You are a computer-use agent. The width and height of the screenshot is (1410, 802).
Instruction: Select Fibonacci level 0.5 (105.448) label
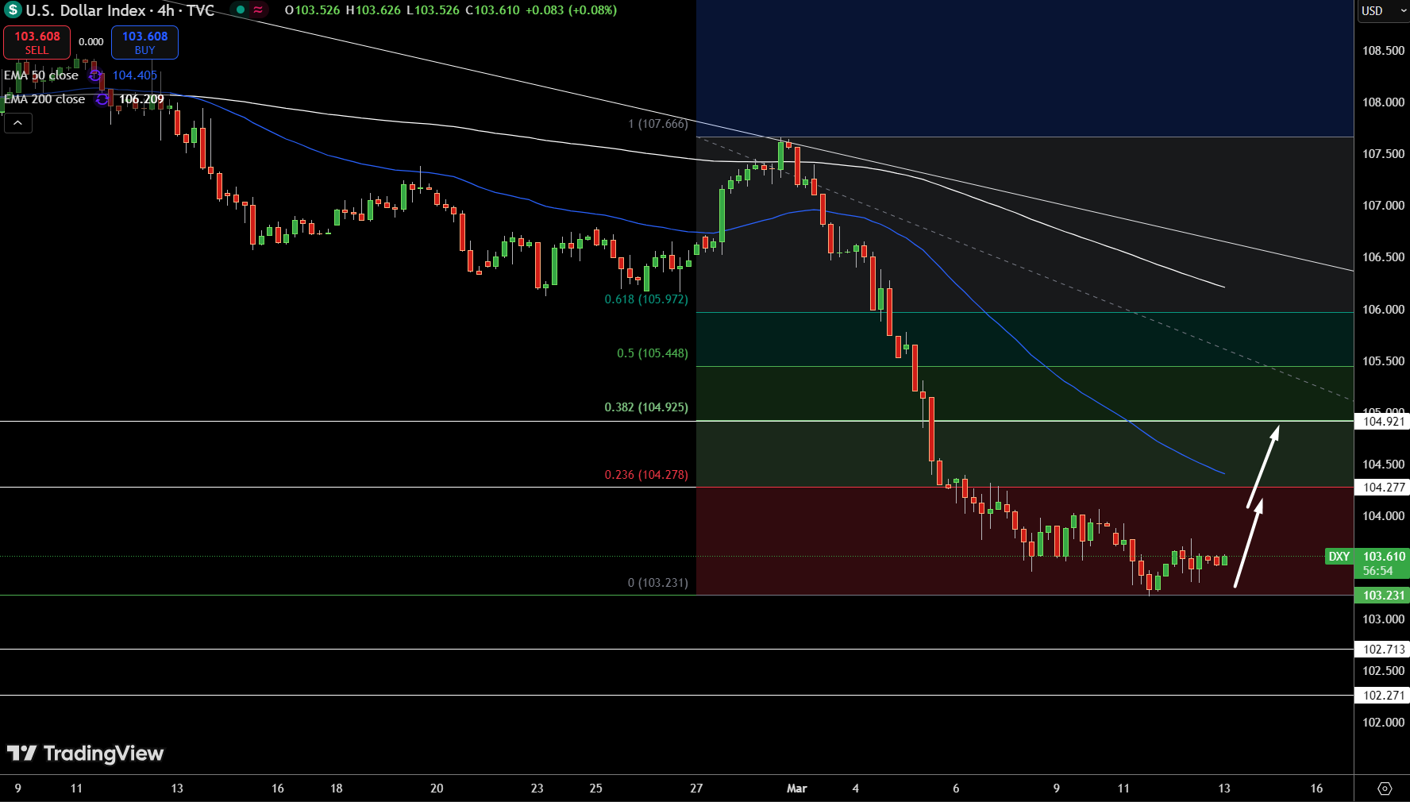[x=653, y=353]
